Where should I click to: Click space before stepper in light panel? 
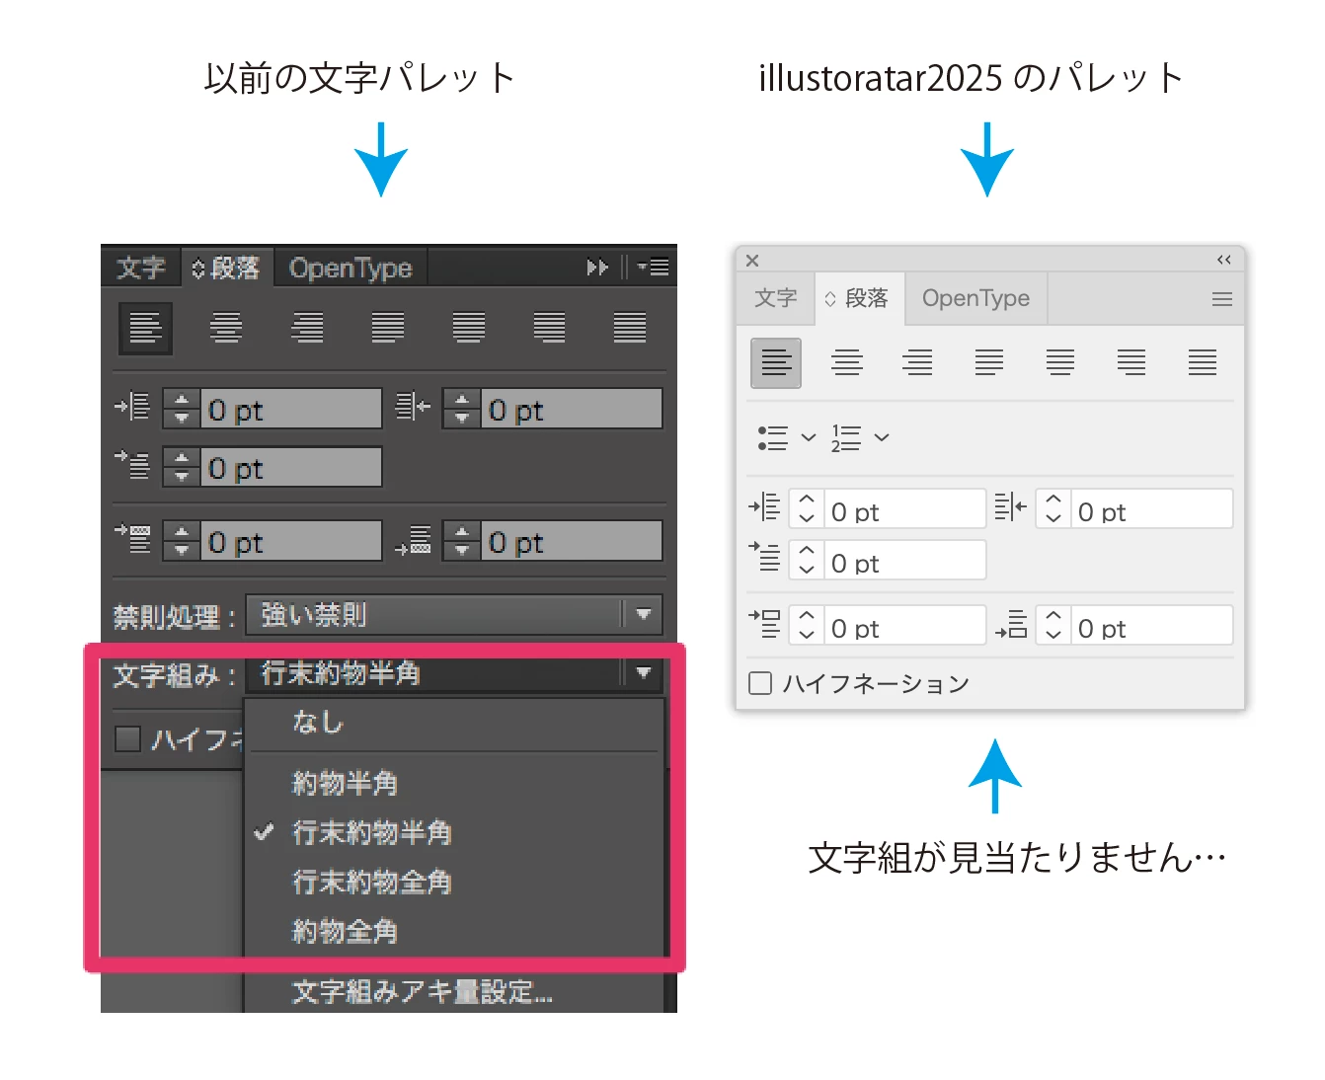pyautogui.click(x=807, y=626)
